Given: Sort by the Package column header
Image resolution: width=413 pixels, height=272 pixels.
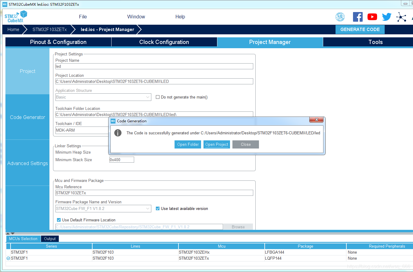Looking at the screenshot, I should [x=305, y=246].
